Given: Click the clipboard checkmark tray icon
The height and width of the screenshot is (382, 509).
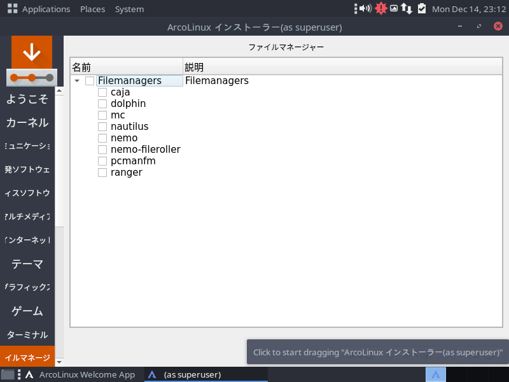Looking at the screenshot, I should click(x=422, y=8).
